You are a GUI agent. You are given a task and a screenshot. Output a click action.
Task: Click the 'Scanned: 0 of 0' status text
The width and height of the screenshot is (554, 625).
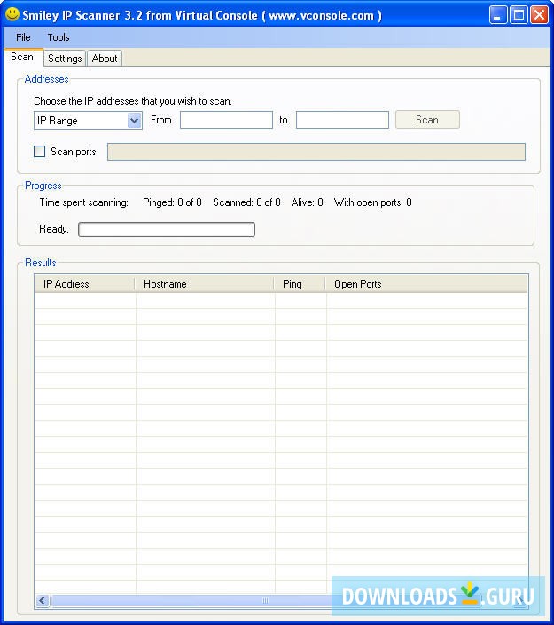(x=246, y=202)
